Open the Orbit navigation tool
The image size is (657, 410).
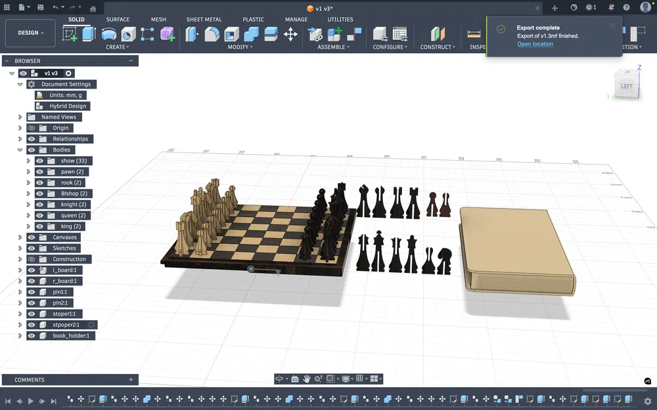(x=279, y=379)
